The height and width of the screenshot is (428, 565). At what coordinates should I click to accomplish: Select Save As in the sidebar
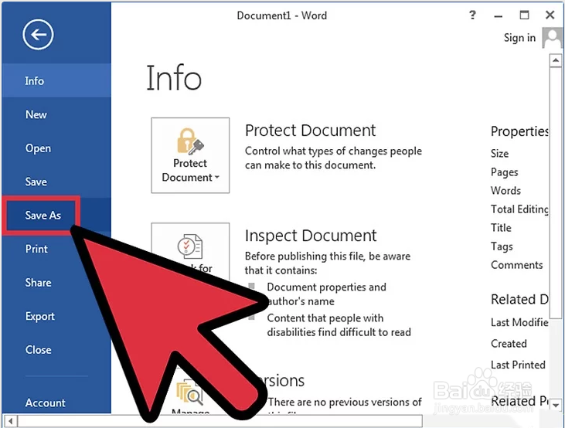point(41,216)
